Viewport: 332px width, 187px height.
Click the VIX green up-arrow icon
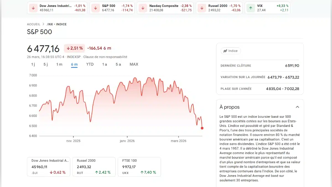click(250, 8)
